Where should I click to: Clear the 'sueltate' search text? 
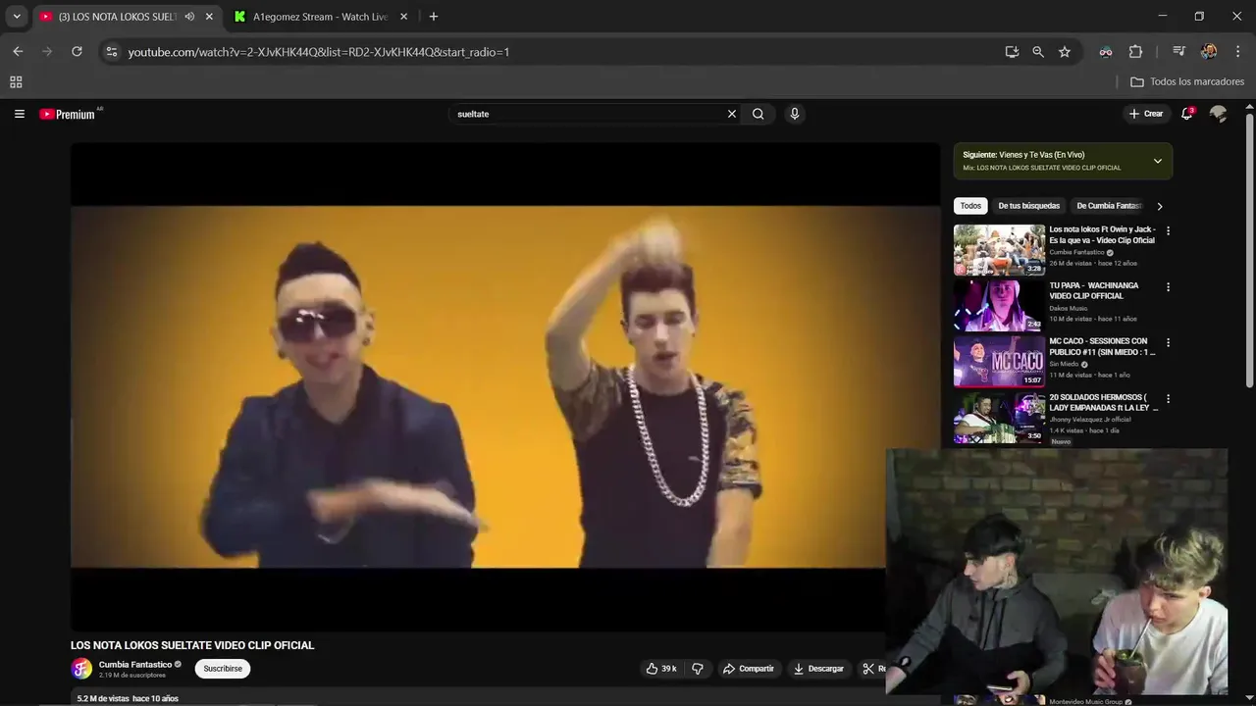tap(731, 114)
